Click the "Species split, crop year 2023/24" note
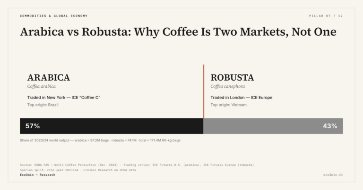The image size is (363, 190). point(78,170)
